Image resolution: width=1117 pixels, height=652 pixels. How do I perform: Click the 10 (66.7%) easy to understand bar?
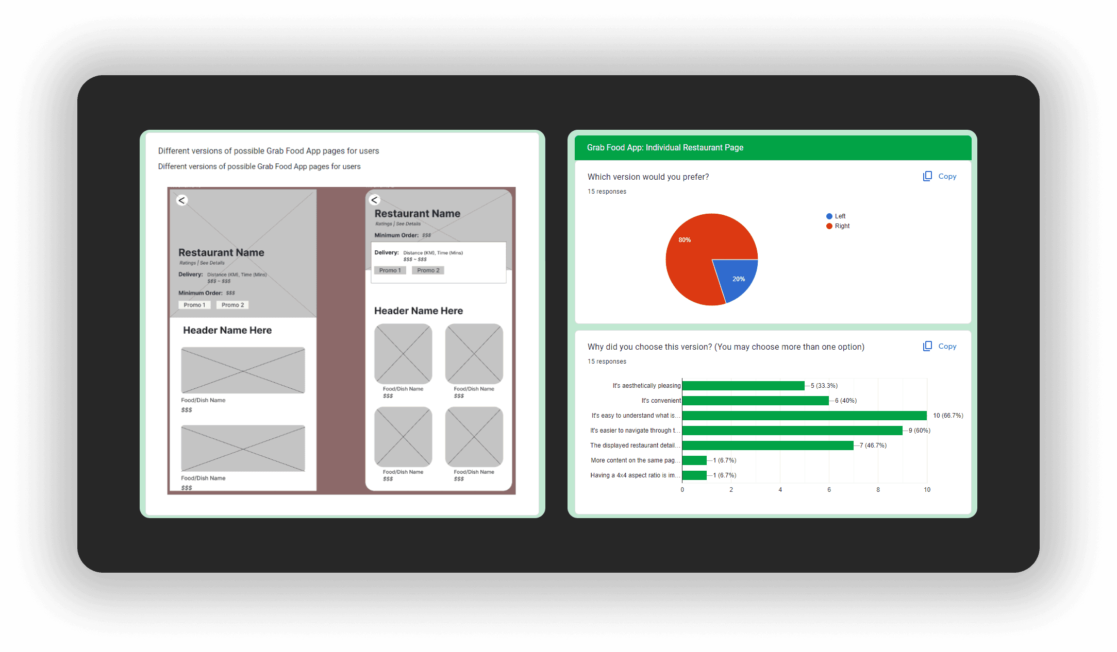tap(804, 416)
